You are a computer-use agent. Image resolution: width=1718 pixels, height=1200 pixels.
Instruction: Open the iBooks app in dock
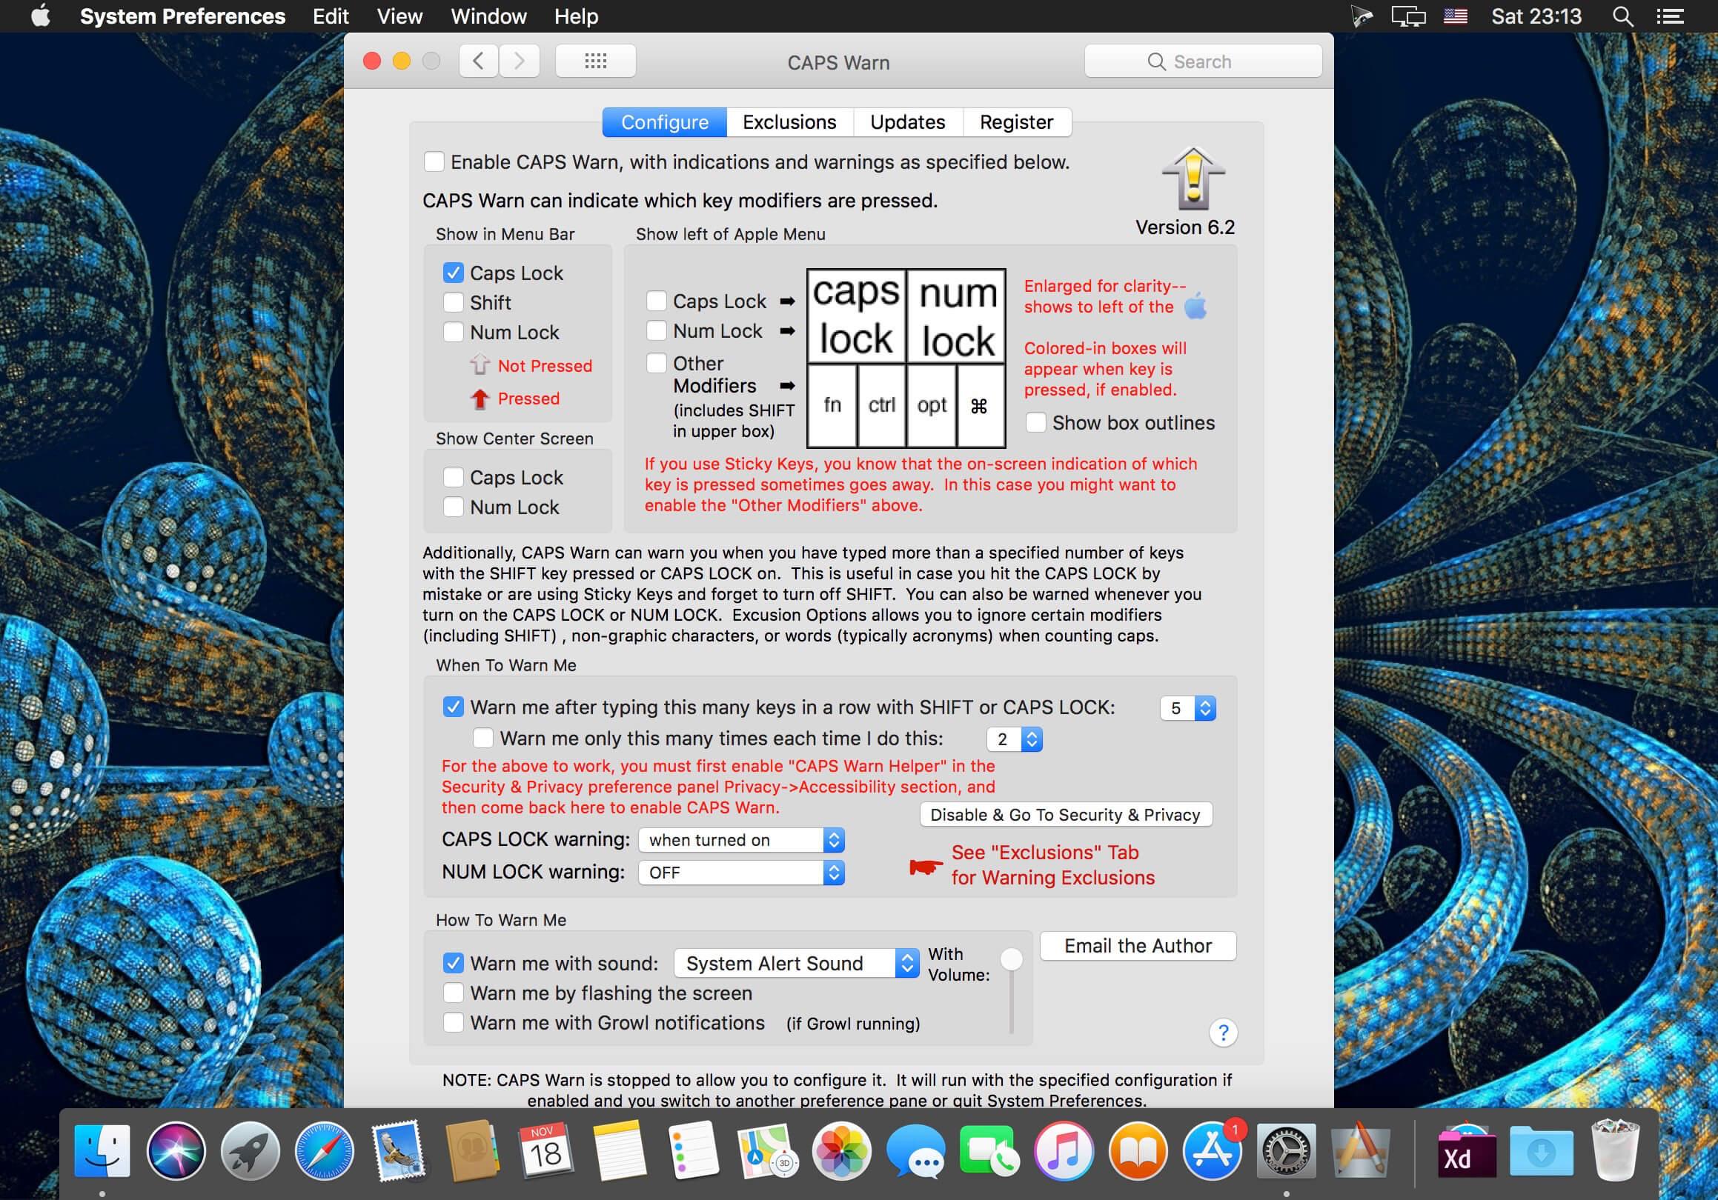click(1138, 1150)
